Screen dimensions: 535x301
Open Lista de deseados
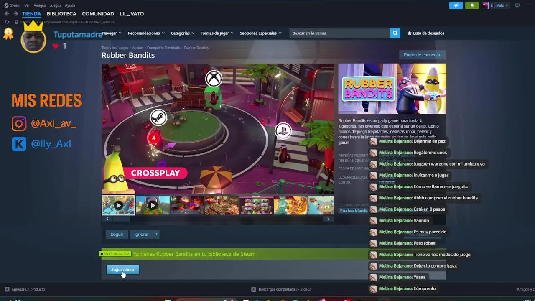426,33
